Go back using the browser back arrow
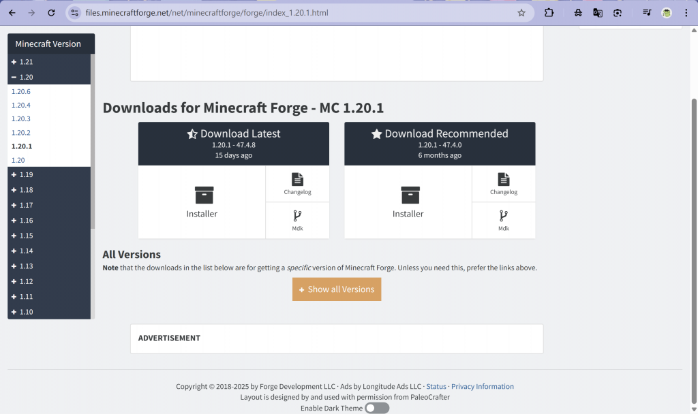The width and height of the screenshot is (698, 414). tap(12, 13)
